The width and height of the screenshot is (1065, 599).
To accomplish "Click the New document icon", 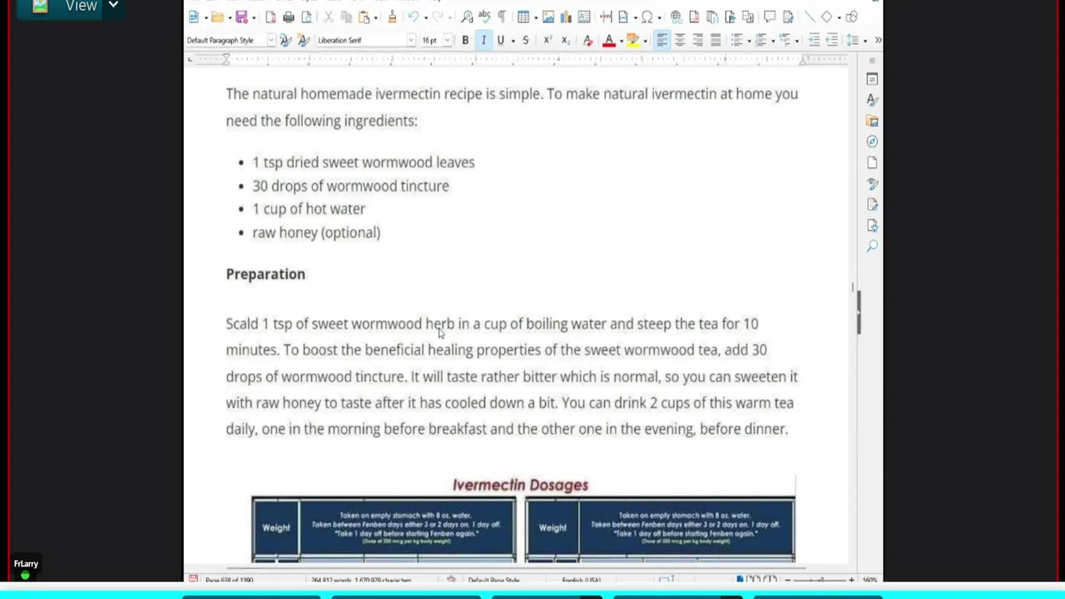I will pyautogui.click(x=194, y=17).
